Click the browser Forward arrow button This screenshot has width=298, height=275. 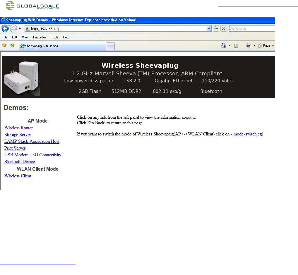[13, 29]
